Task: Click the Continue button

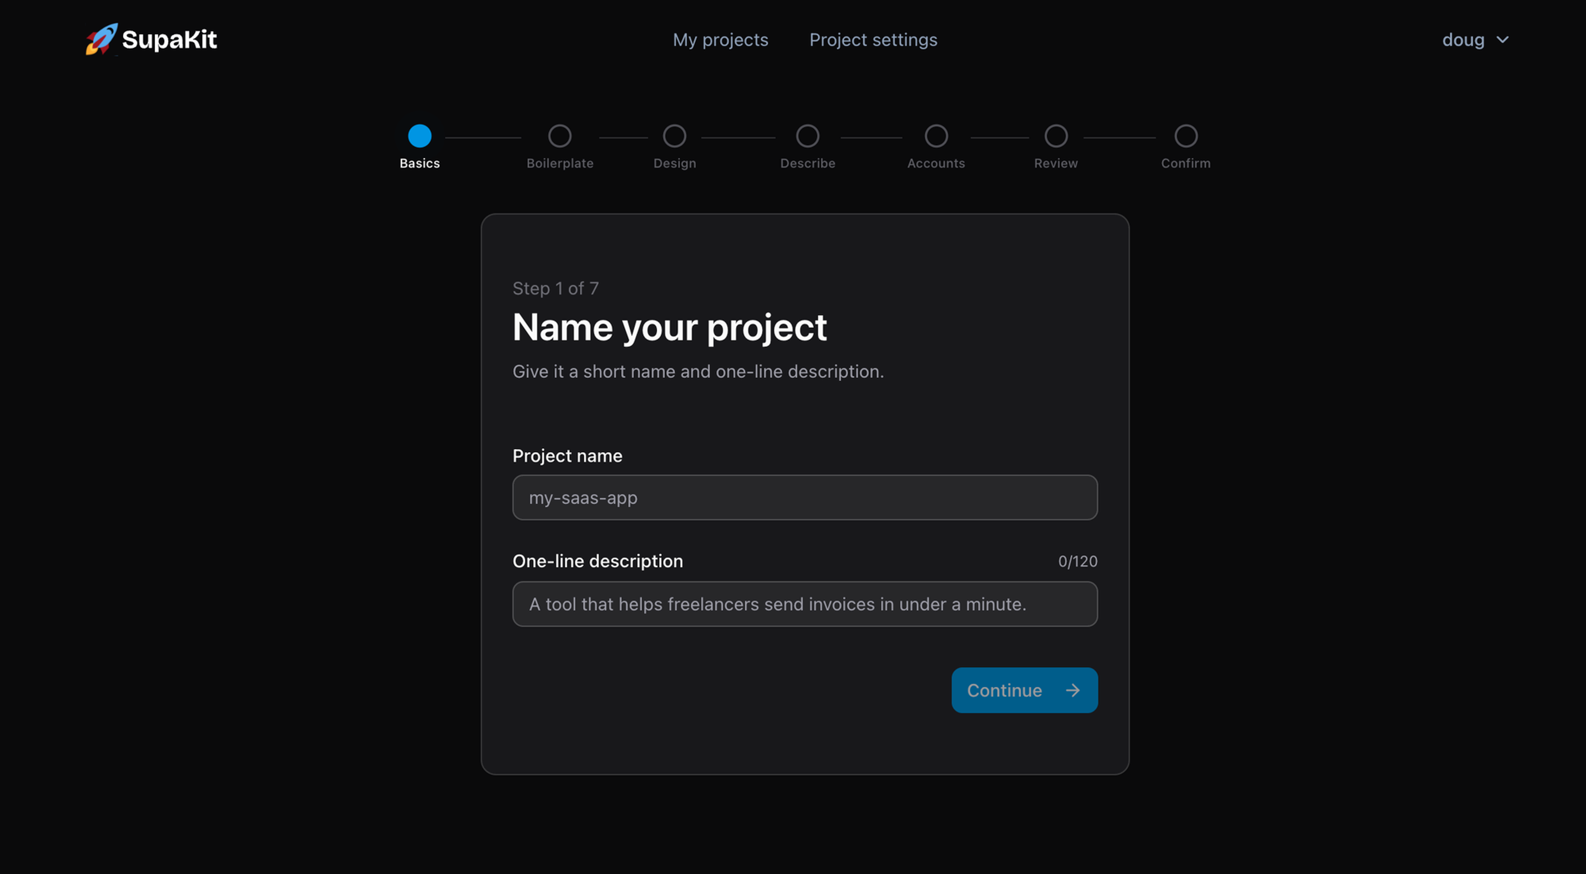Action: coord(1024,690)
